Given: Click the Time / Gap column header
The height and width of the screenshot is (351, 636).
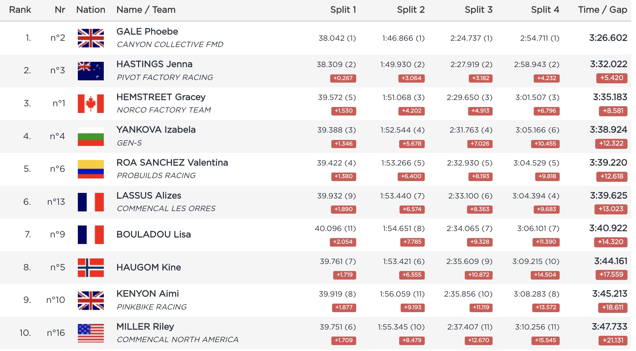Looking at the screenshot, I should pos(602,10).
